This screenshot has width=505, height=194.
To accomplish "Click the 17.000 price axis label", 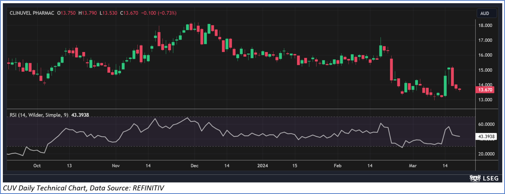I will pyautogui.click(x=486, y=40).
